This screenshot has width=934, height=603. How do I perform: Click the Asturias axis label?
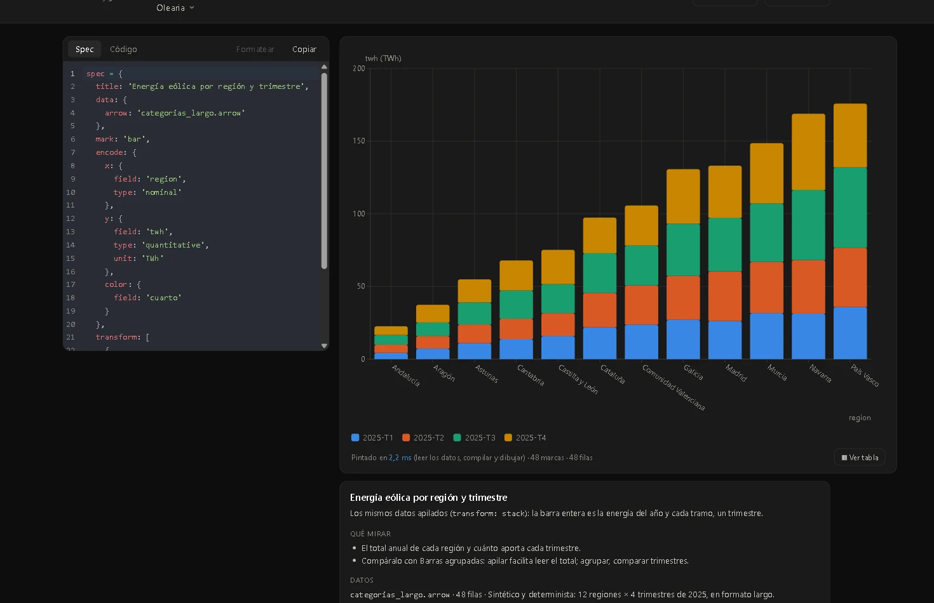(487, 373)
